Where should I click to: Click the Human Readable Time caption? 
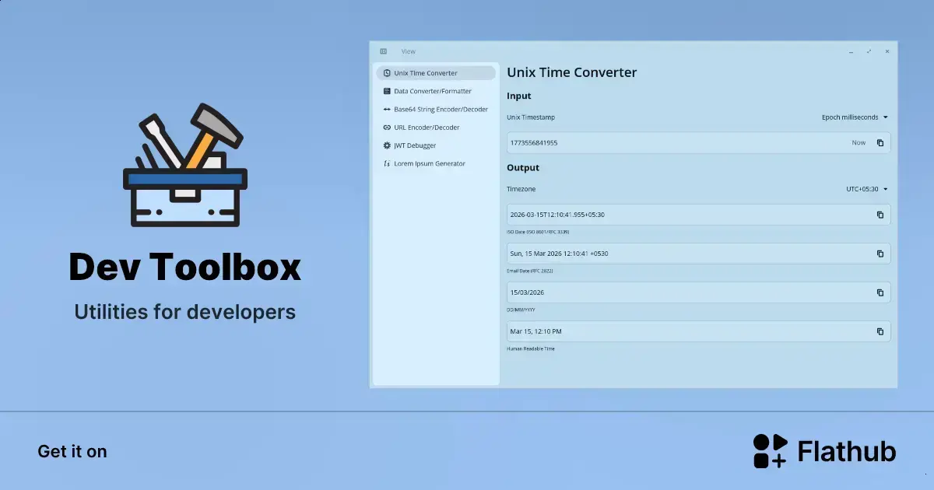[531, 348]
